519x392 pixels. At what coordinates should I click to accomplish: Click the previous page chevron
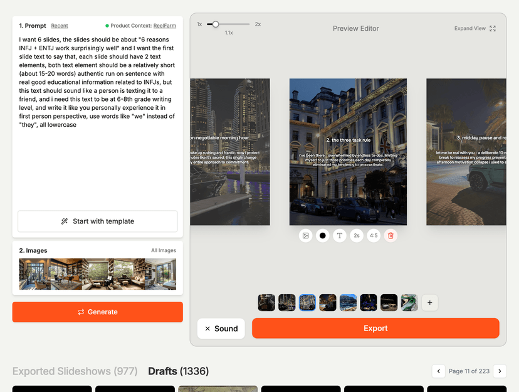pyautogui.click(x=438, y=371)
